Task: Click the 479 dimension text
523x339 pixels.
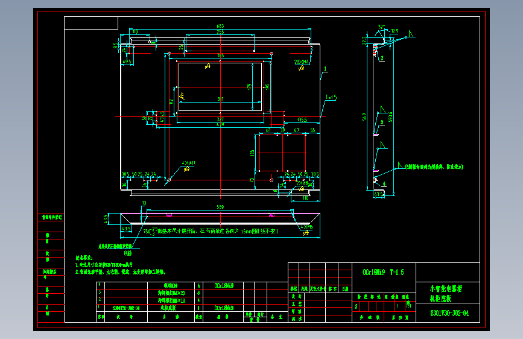Action: pos(220,124)
